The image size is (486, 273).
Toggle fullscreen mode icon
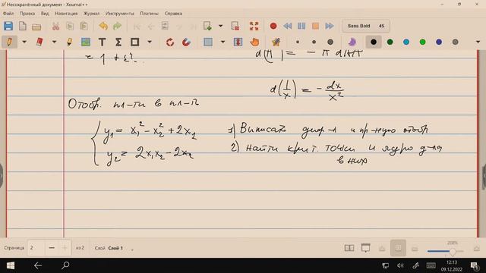coord(254,26)
